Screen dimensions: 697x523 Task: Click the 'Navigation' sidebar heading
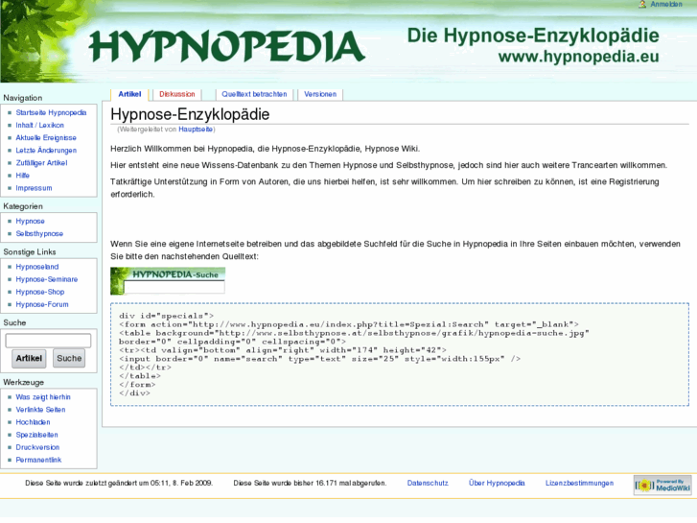(x=23, y=98)
